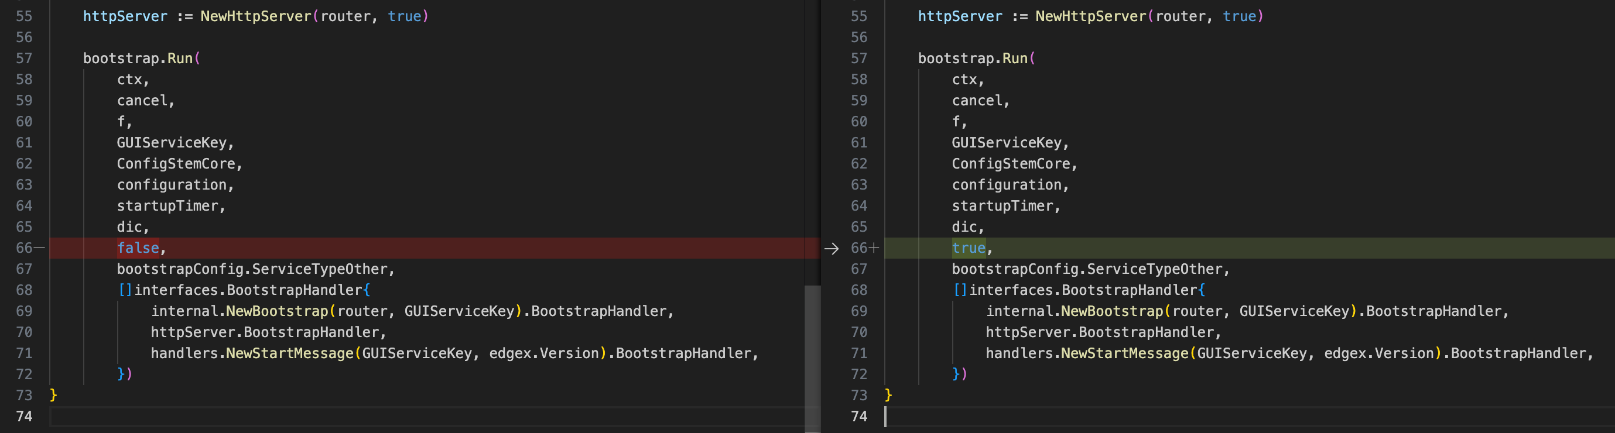This screenshot has width=1615, height=433.
Task: Click NewBootstrap function in the left pane
Action: [x=276, y=311]
